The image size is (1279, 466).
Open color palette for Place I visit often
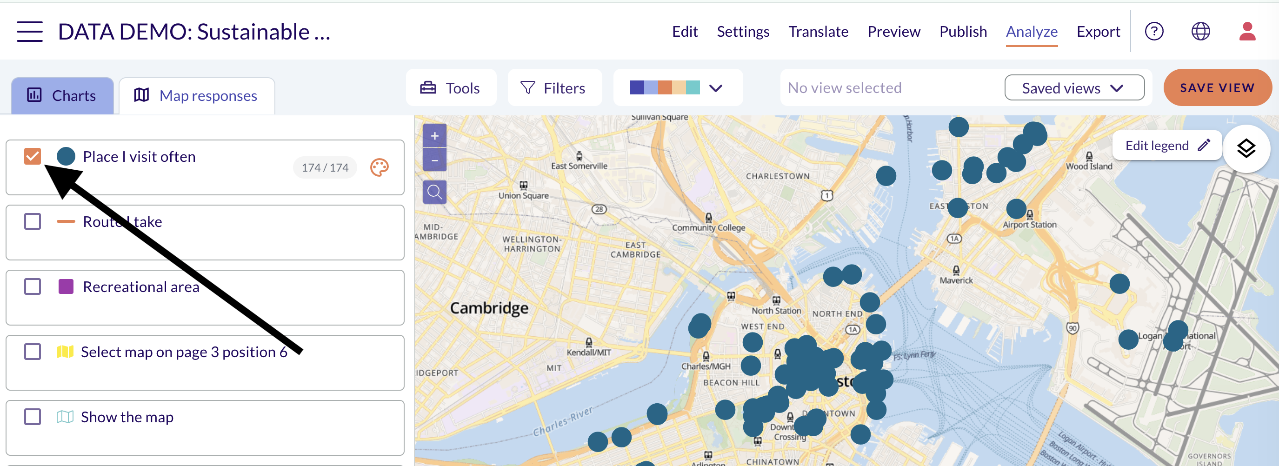[380, 168]
